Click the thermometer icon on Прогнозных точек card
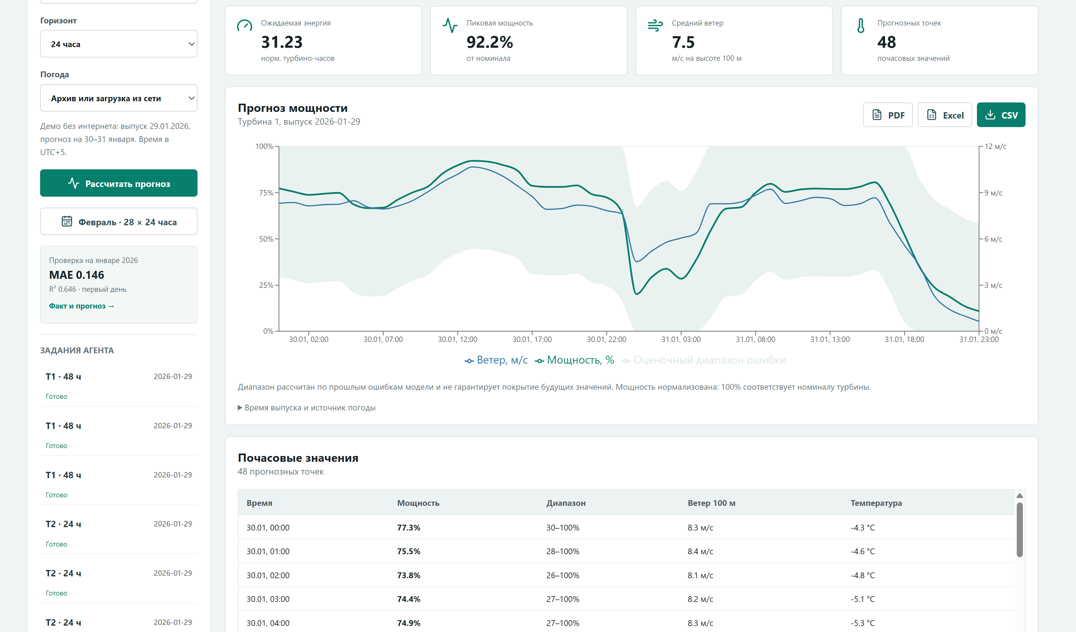 [x=861, y=26]
